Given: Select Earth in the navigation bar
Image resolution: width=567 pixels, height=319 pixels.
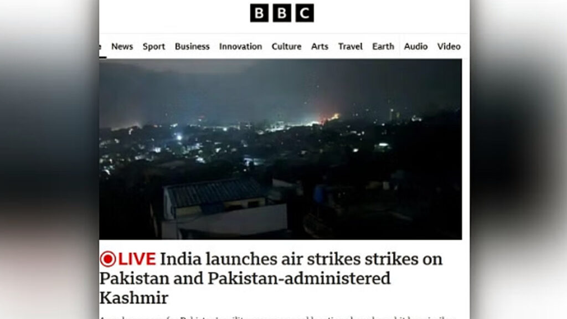Looking at the screenshot, I should click(x=383, y=47).
